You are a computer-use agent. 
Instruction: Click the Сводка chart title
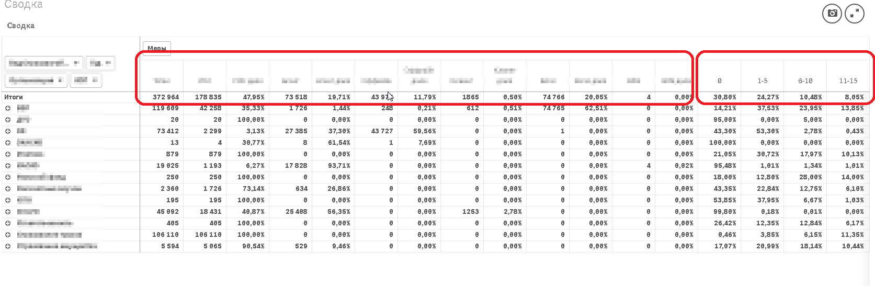pyautogui.click(x=21, y=26)
